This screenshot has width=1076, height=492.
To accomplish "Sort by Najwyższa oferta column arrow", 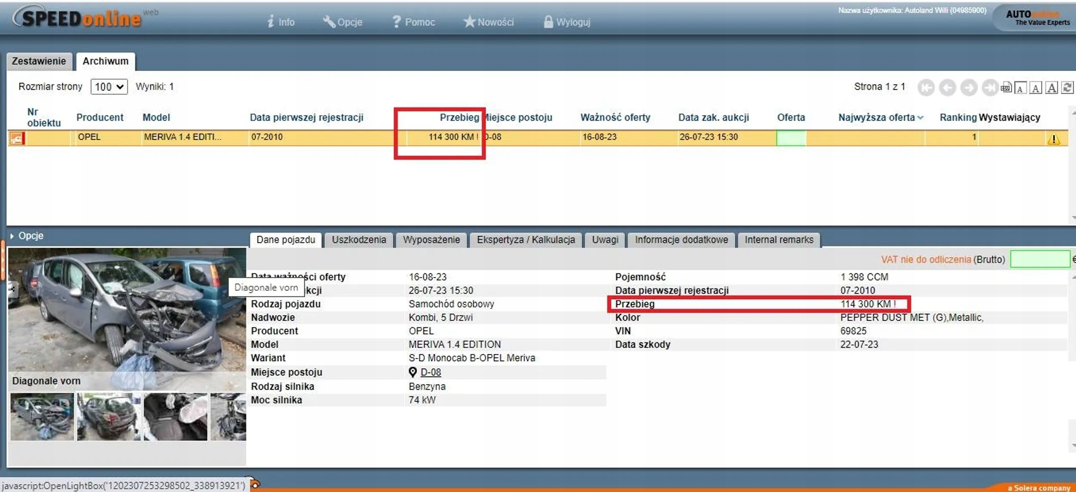I will click(920, 118).
